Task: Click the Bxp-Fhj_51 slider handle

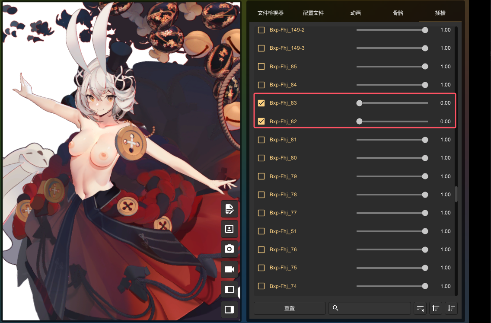Action: pos(425,231)
